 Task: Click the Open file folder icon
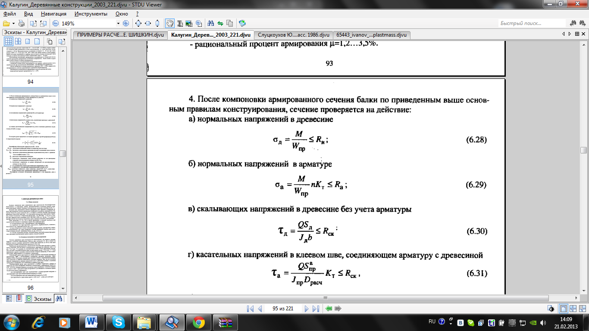[x=6, y=23]
